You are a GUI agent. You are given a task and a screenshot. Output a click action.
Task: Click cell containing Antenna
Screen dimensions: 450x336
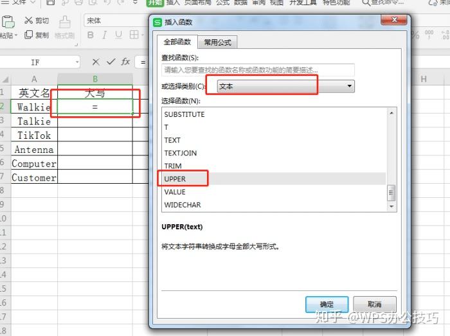(34, 149)
